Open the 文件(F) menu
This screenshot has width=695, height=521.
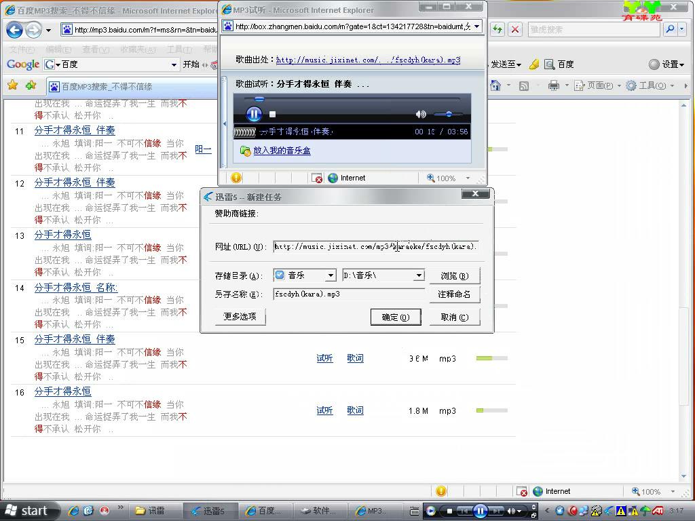click(x=22, y=49)
